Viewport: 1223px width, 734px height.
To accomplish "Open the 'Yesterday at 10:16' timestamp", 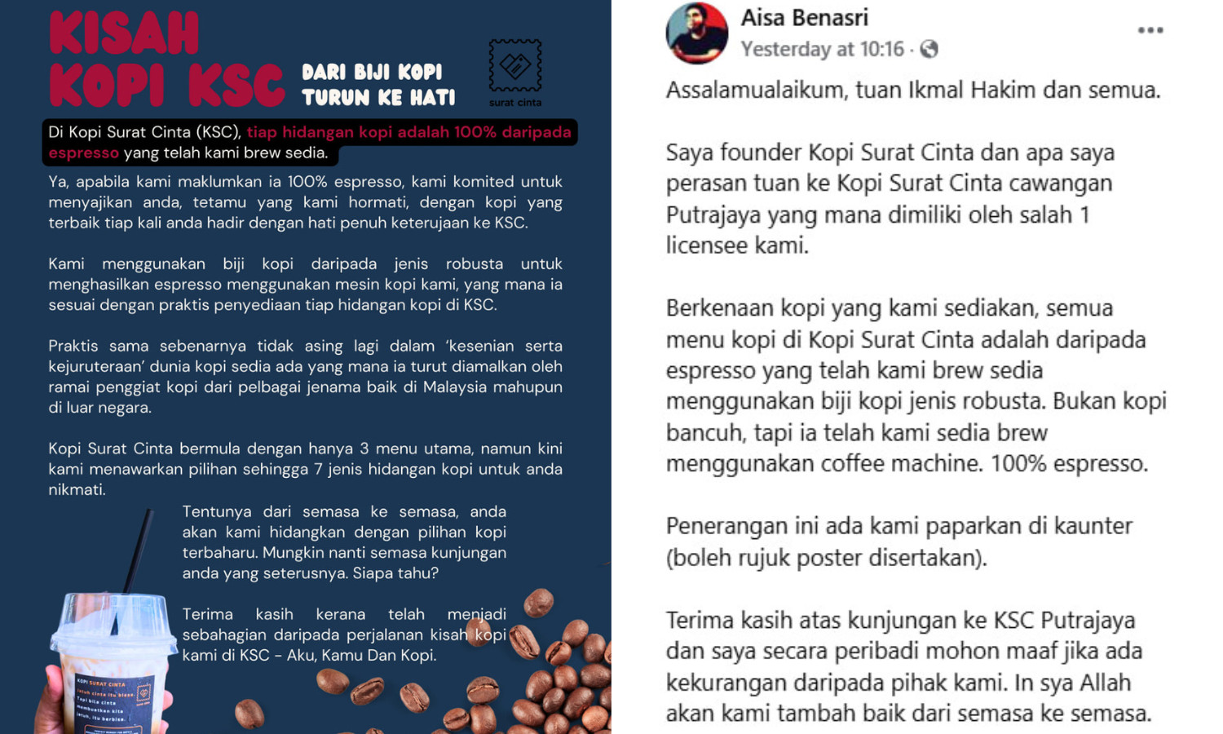I will [822, 49].
